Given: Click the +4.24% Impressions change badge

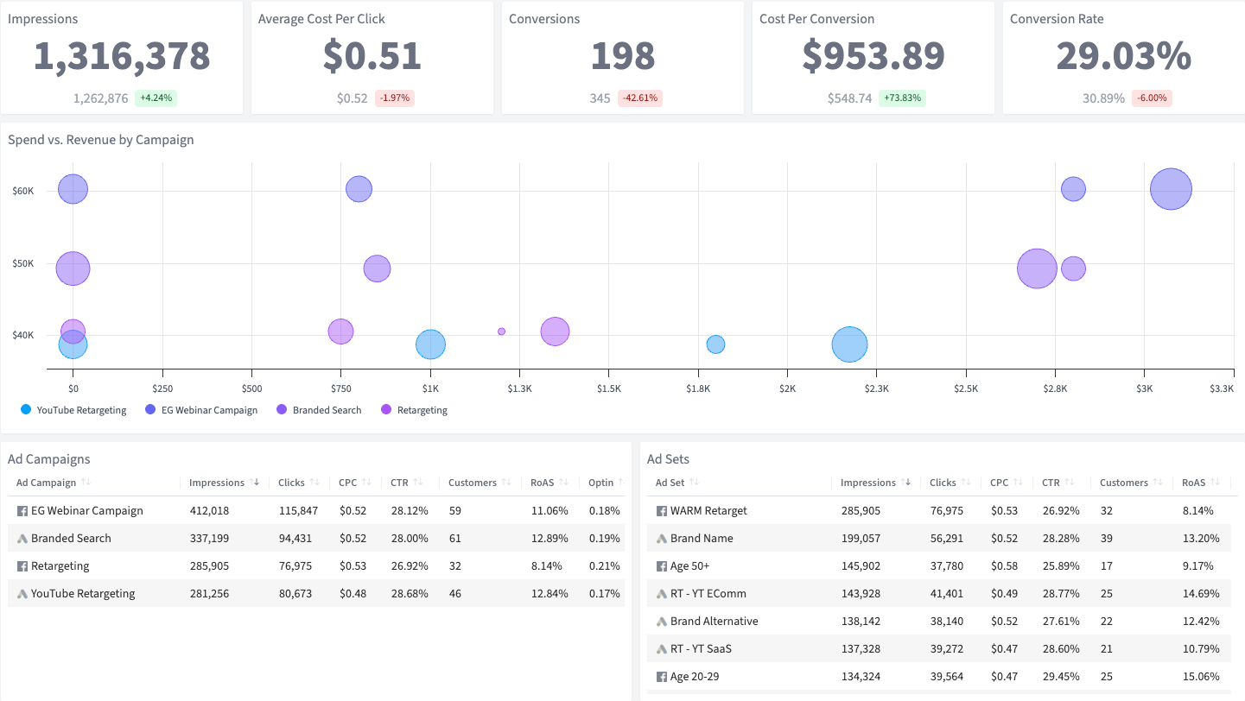Looking at the screenshot, I should [x=156, y=98].
